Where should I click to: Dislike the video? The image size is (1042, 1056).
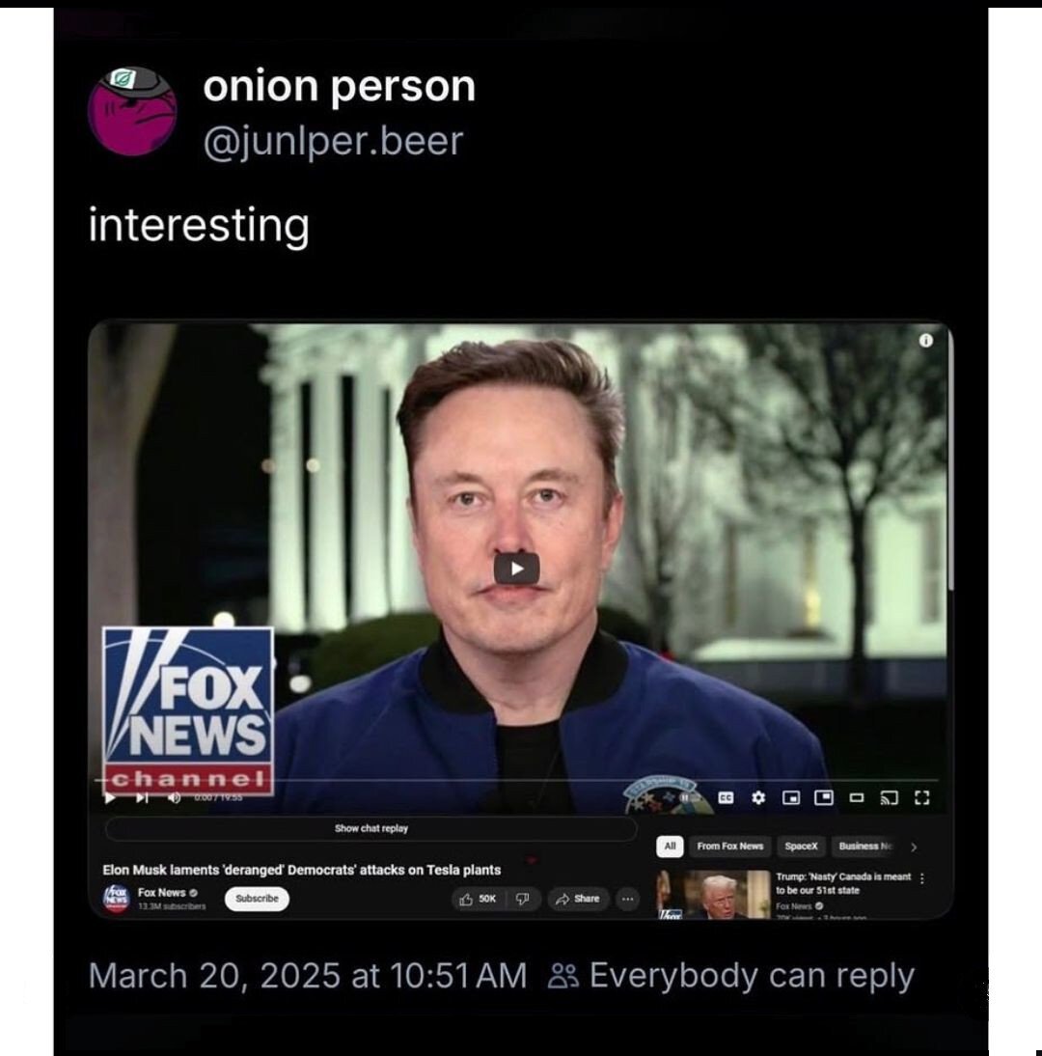pyautogui.click(x=522, y=899)
